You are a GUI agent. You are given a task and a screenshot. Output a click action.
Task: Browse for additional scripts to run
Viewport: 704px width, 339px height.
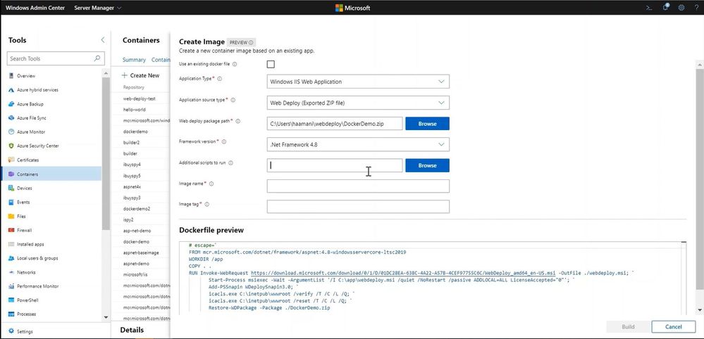(428, 165)
